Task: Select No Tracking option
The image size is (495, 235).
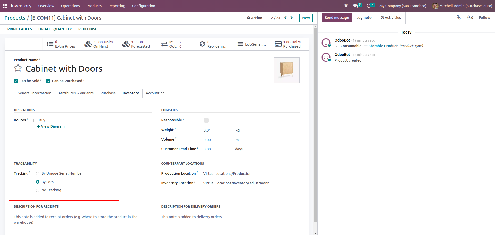Action: point(38,190)
